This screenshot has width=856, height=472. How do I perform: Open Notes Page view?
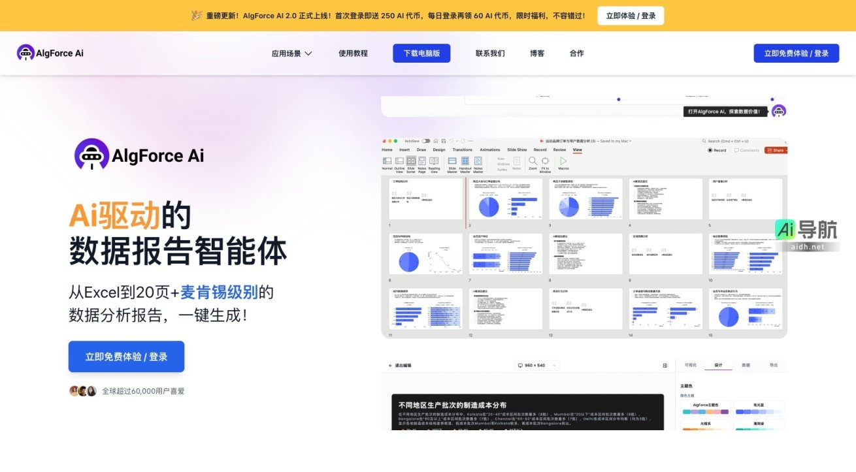(421, 162)
